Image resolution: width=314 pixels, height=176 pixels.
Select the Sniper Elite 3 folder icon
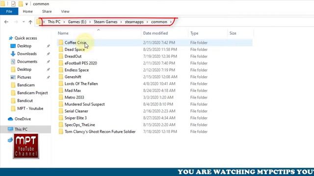coord(61,118)
